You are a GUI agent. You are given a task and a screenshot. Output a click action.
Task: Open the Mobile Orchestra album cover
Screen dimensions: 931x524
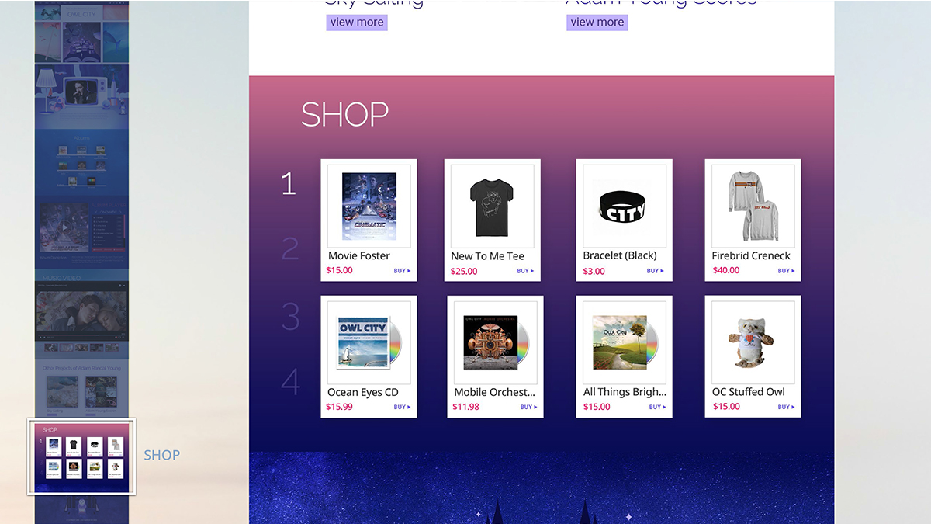point(496,342)
